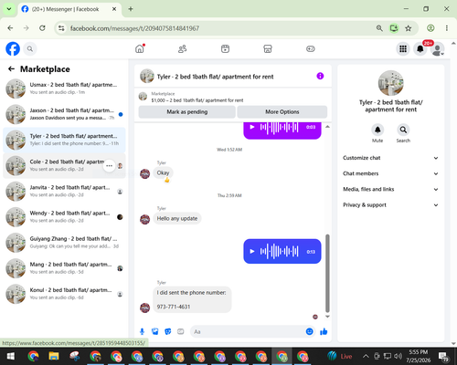This screenshot has height=365, width=457.
Task: Open the Chrome three-dot menu
Action: (447, 28)
